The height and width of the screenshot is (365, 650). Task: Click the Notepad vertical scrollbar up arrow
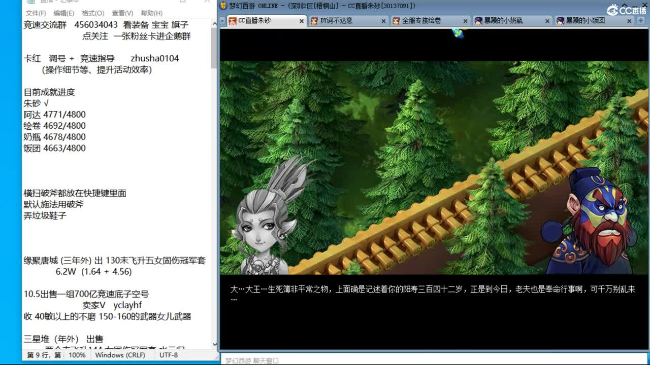pos(214,24)
